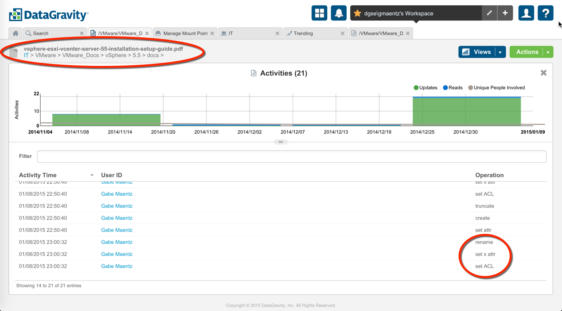Click 'Showing 14 to 21 of 21 entries'
This screenshot has width=562, height=311.
point(49,286)
